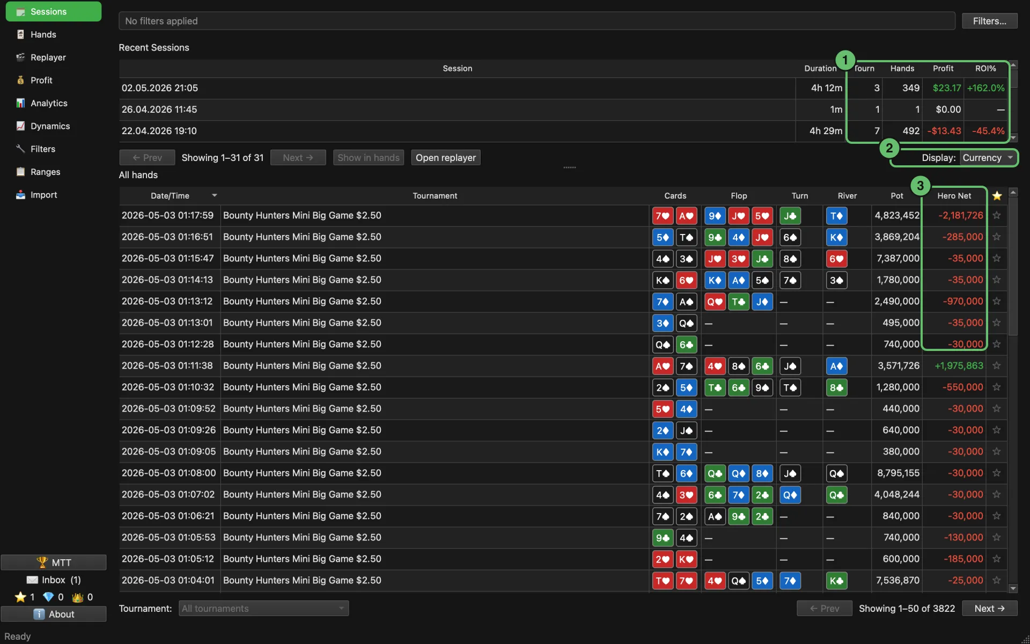Sort all hands by Hero Net column

[x=954, y=196]
